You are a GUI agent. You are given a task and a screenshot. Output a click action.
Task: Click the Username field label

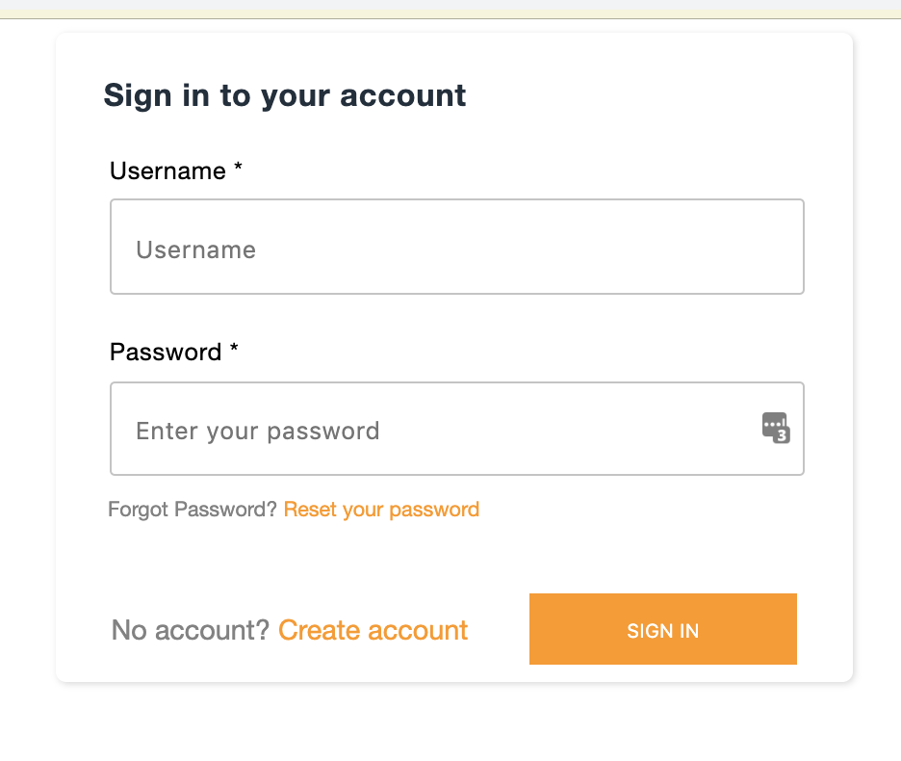(167, 171)
